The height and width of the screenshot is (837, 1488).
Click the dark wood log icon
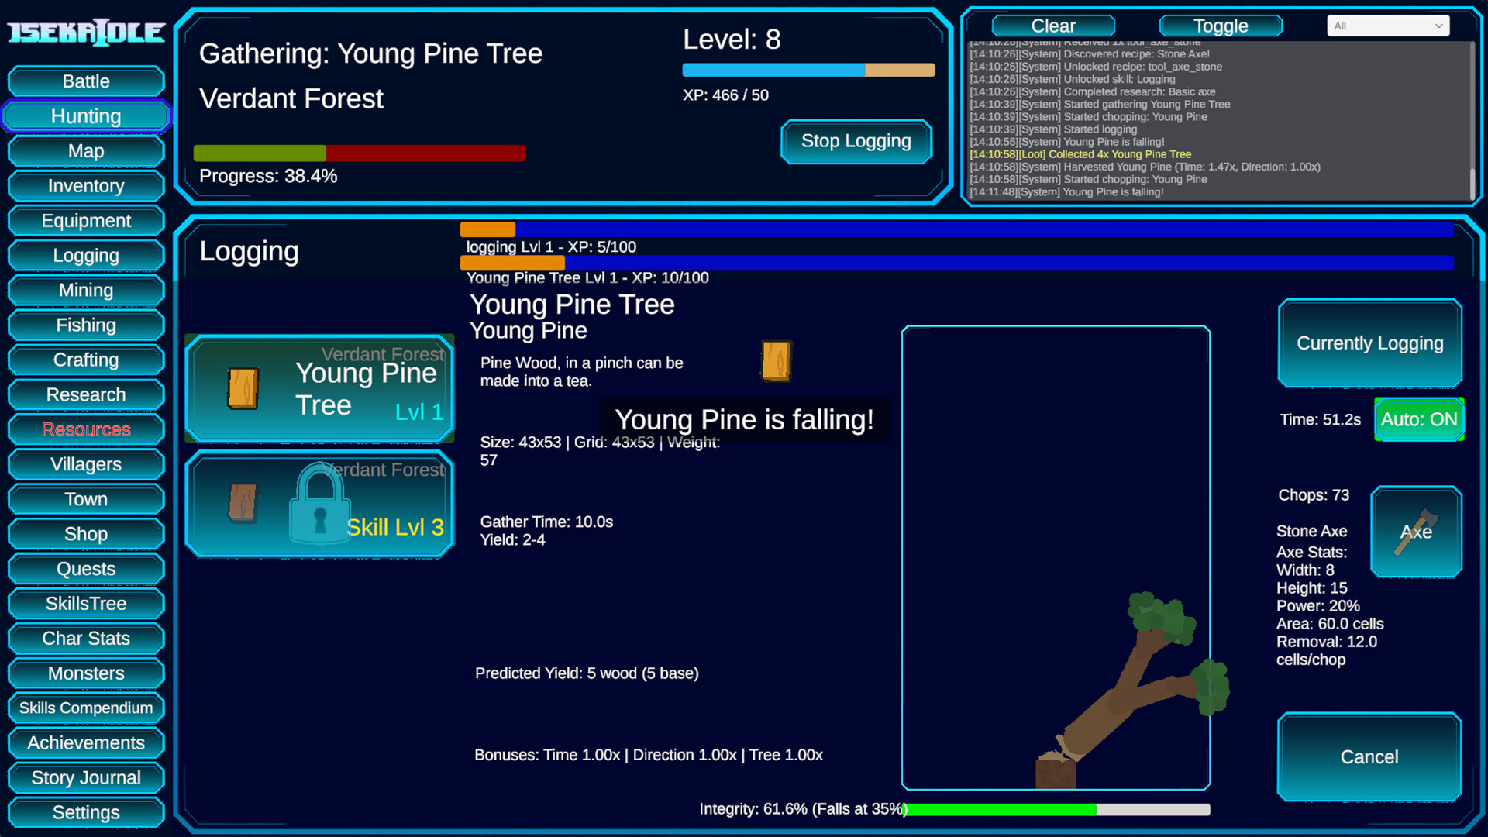[x=243, y=503]
